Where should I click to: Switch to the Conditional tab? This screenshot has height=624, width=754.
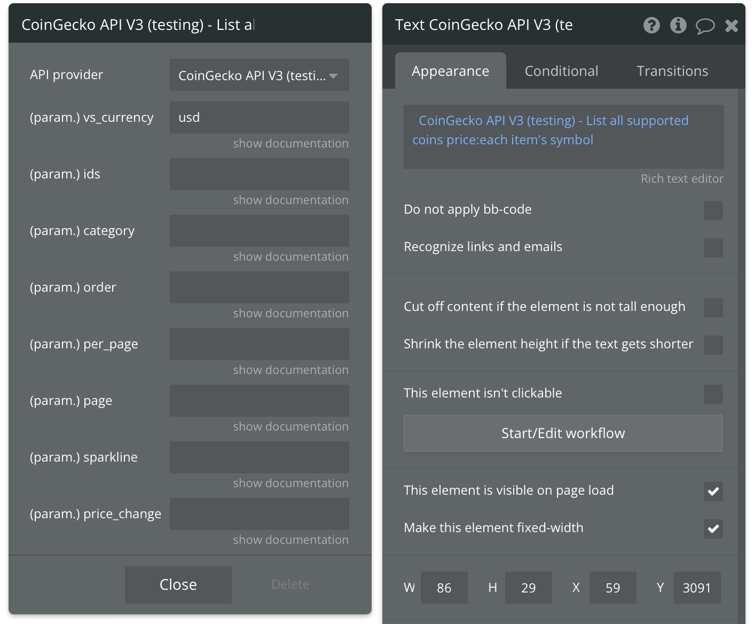(561, 71)
